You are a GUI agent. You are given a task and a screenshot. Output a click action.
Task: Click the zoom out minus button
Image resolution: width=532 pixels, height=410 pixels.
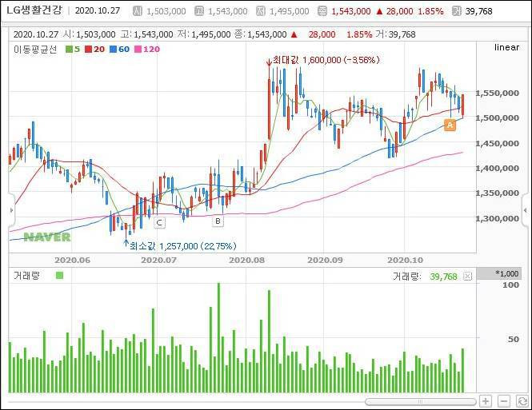pos(504,401)
